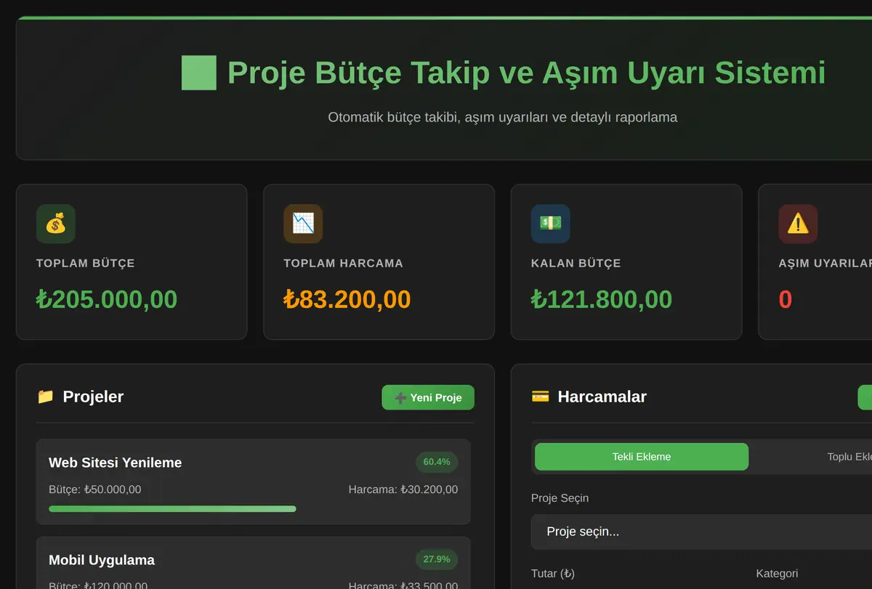Image resolution: width=872 pixels, height=589 pixels.
Task: Select the Web Sitesi Yenileme project card title
Action: (115, 463)
